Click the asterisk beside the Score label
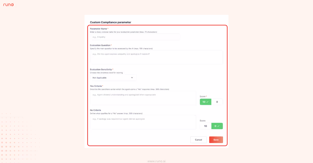Viewport: 313px width, 163px height. pos(206,96)
